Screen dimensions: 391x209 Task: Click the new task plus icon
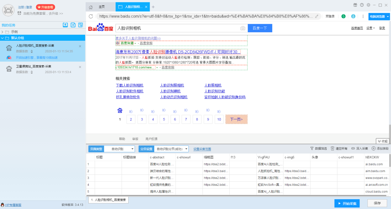[x=73, y=25]
